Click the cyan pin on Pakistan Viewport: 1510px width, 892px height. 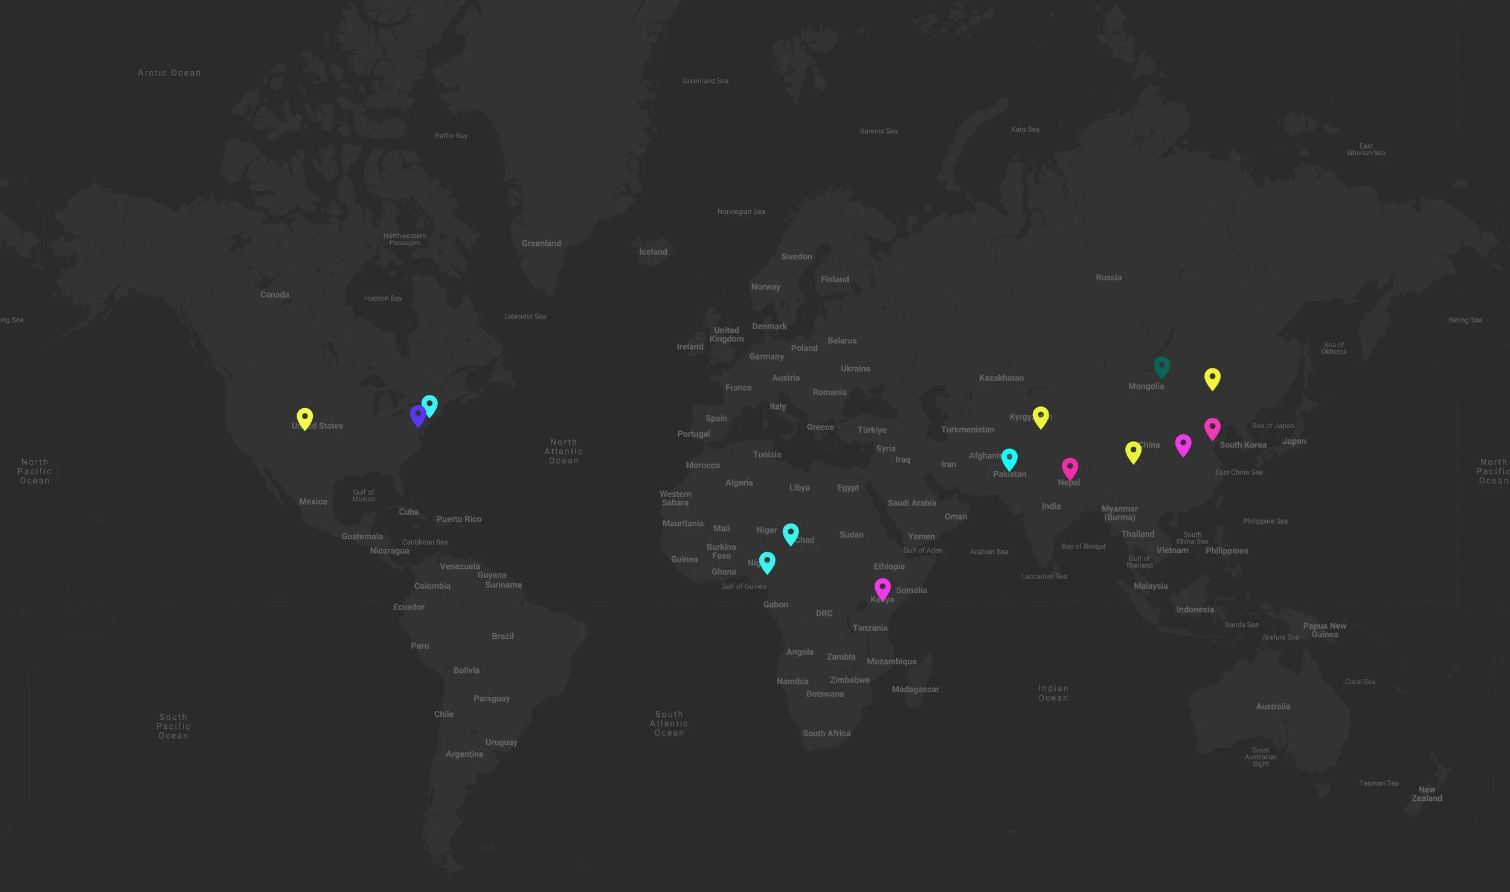point(1009,458)
